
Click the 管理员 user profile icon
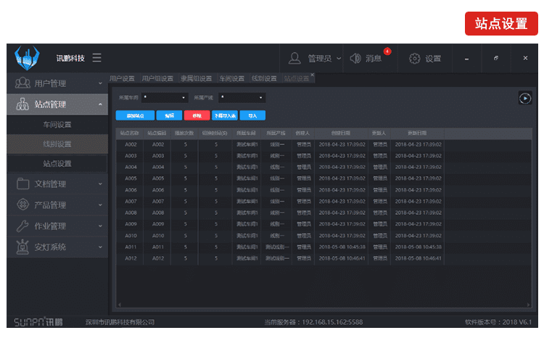295,58
